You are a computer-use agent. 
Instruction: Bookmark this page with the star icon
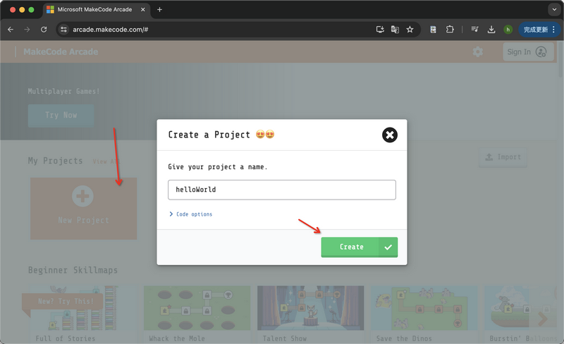410,30
